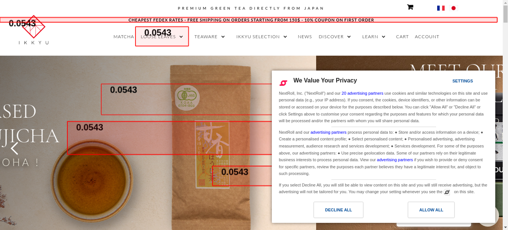Screen dimensions: 508x230
Task: Click the page vertical scrollbar
Action: pos(505,115)
